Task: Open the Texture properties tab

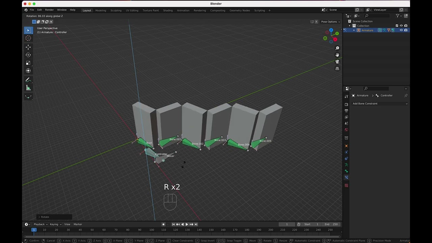Action: [x=346, y=185]
